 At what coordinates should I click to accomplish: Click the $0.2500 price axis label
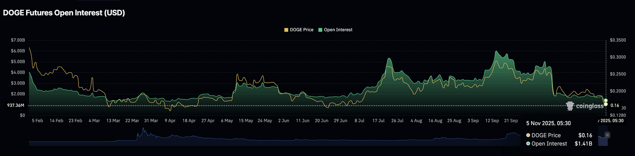(x=618, y=74)
